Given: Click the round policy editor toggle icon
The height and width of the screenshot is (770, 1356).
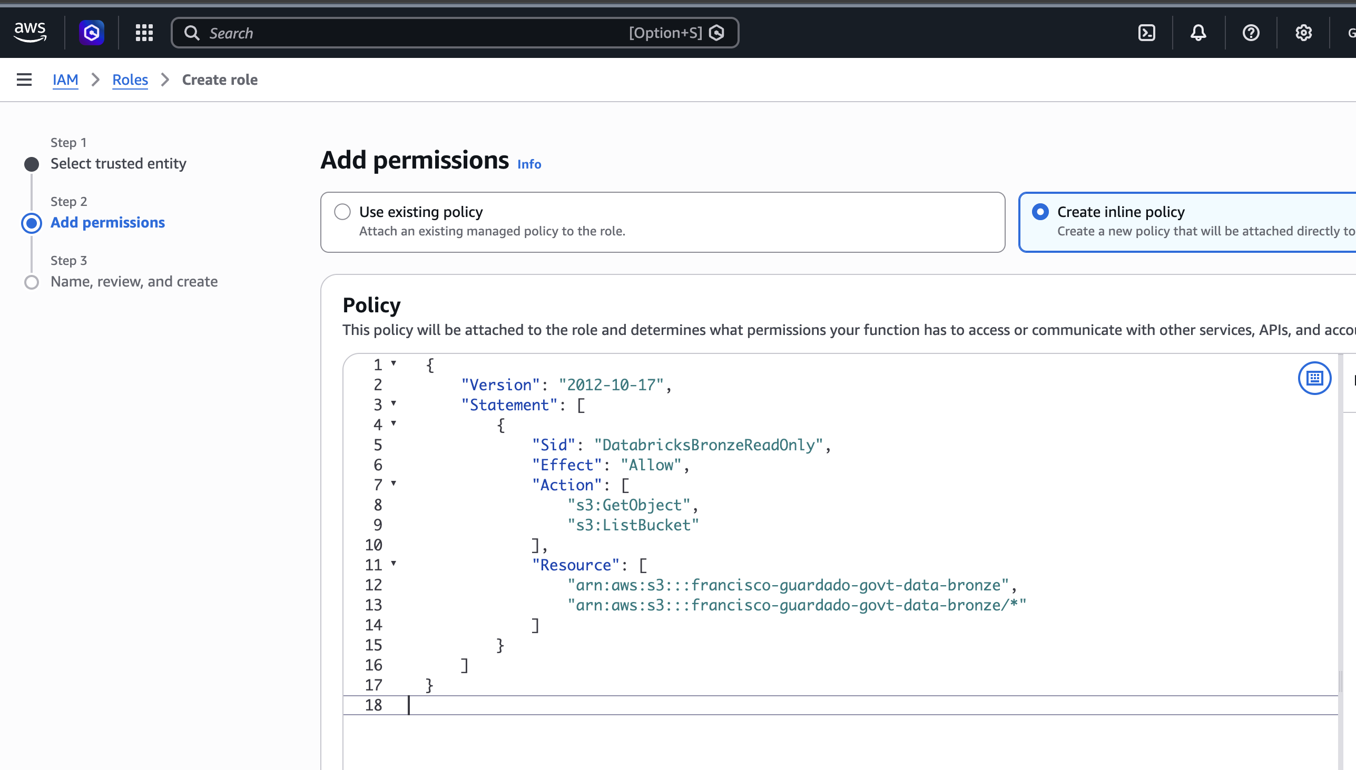Looking at the screenshot, I should tap(1314, 378).
